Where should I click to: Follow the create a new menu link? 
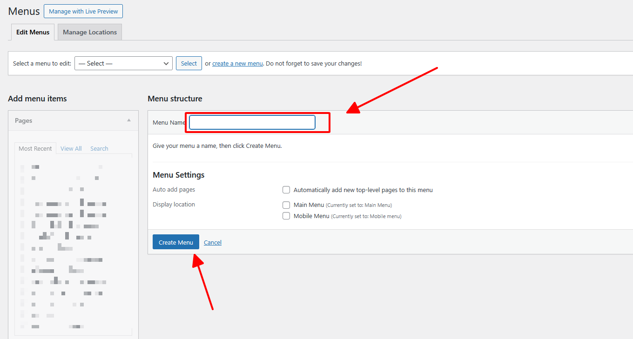(x=237, y=64)
